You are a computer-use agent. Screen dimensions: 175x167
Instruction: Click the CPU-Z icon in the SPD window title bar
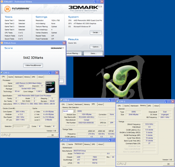click(x=62, y=100)
